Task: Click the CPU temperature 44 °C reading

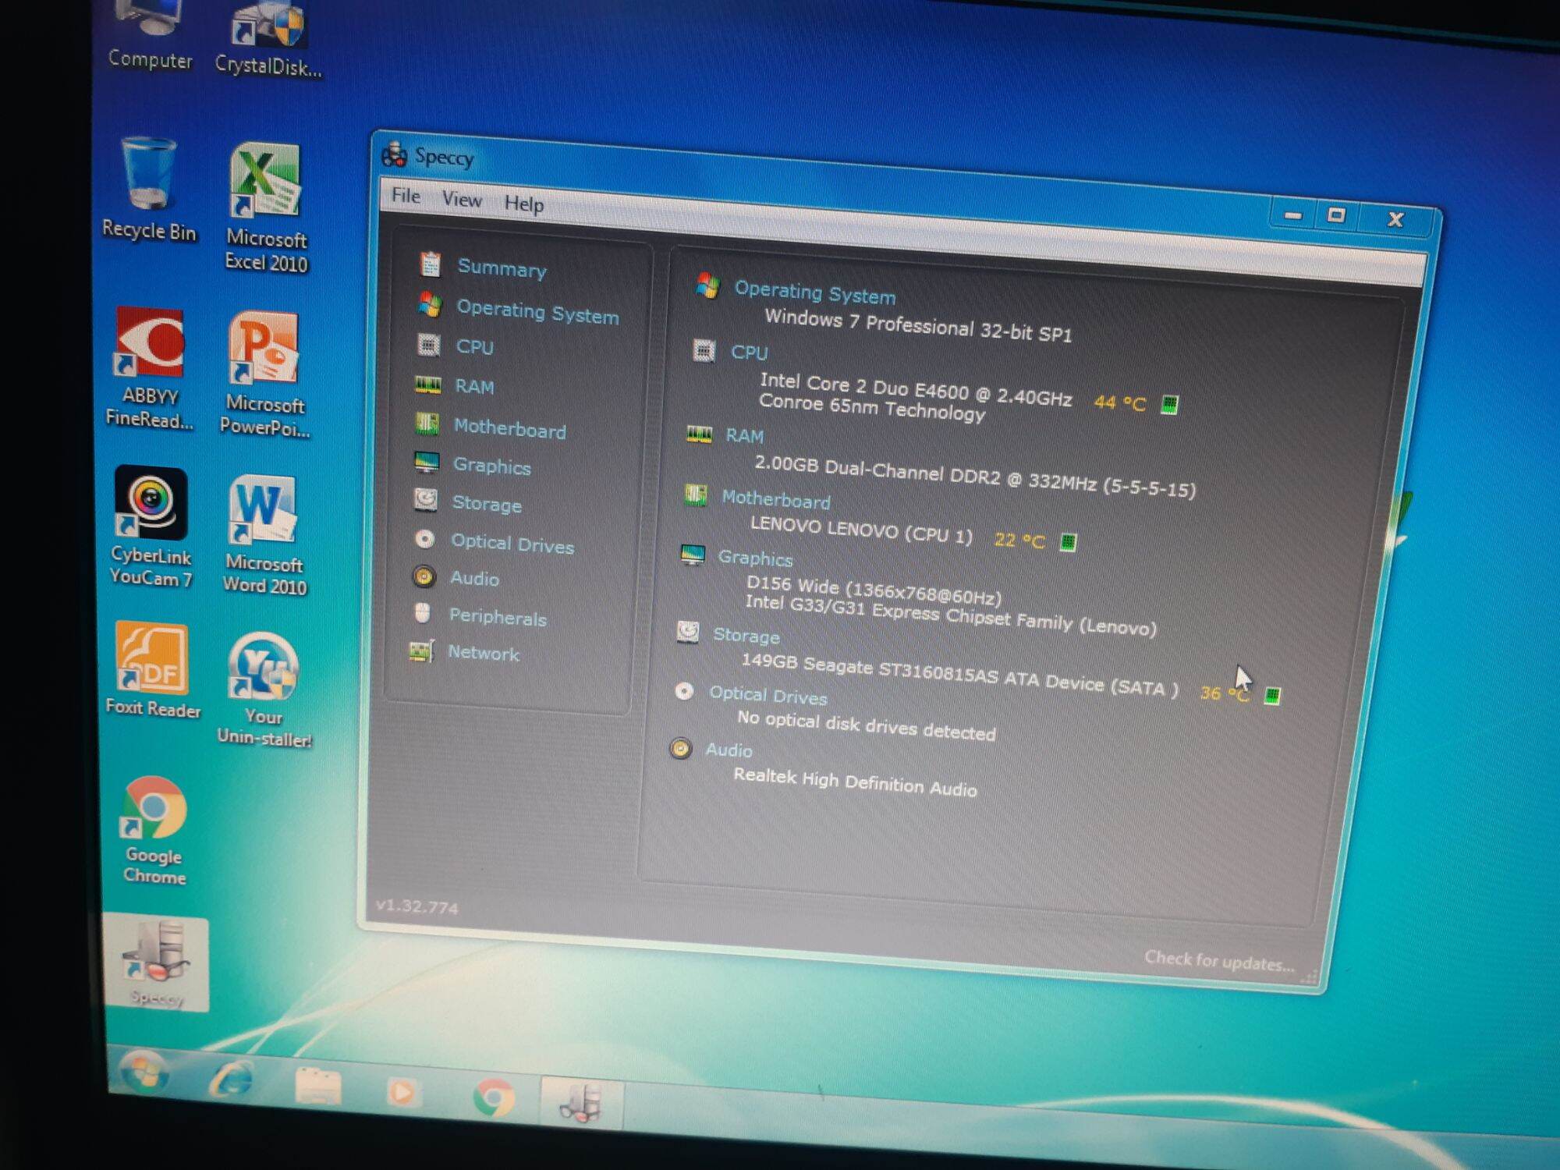Action: coord(1119,402)
